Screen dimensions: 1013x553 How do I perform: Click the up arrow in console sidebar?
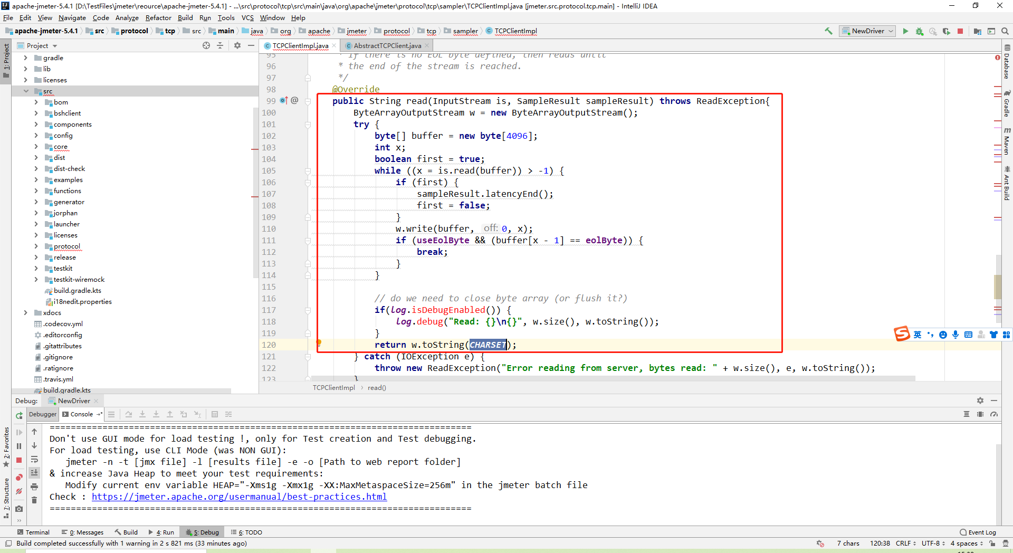34,432
